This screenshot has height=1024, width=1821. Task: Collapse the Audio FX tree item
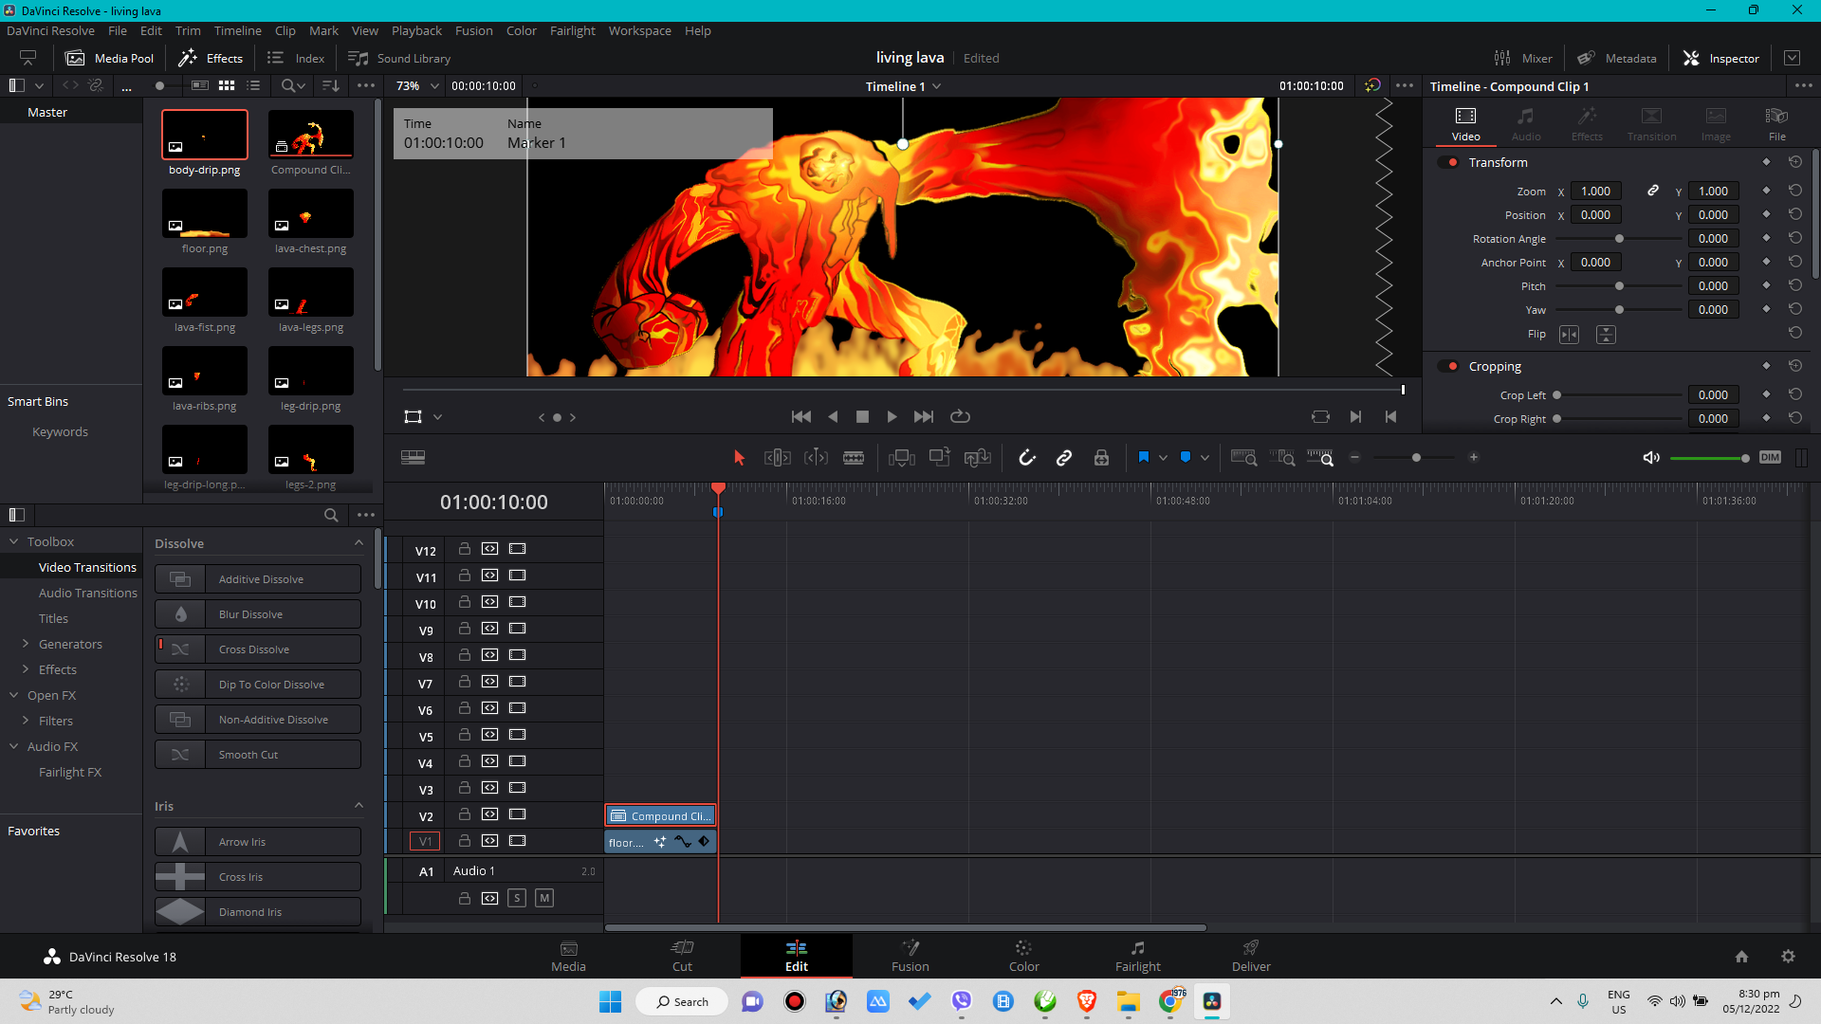[x=14, y=746]
